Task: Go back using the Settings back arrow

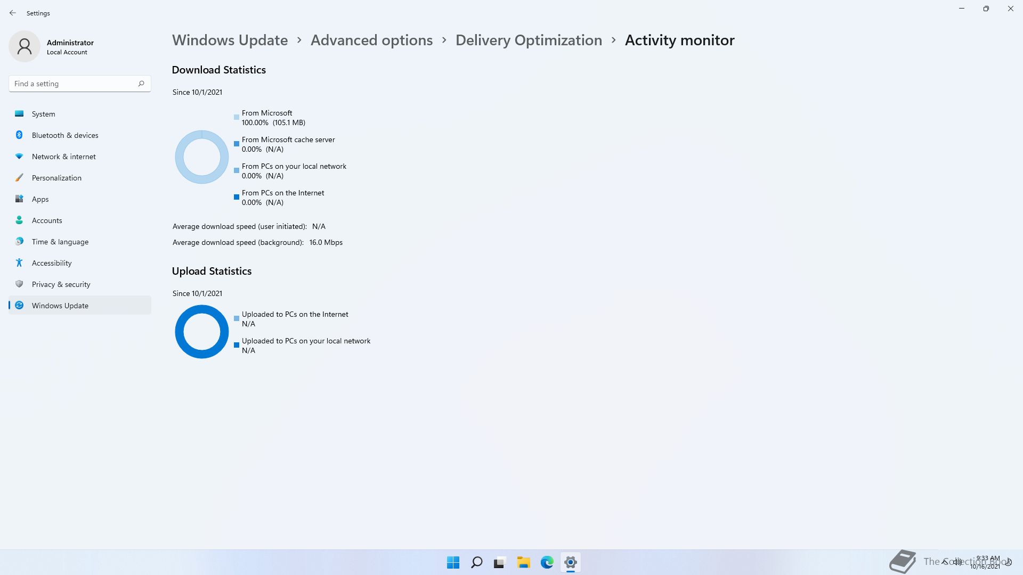Action: 13,13
